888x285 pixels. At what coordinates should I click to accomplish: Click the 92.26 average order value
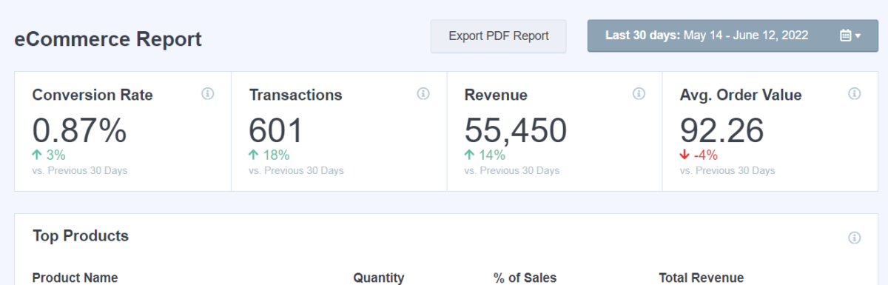click(x=721, y=130)
